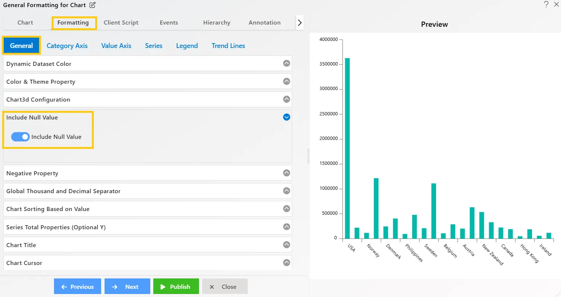Click the Norway bar in preview chart

(x=366, y=236)
